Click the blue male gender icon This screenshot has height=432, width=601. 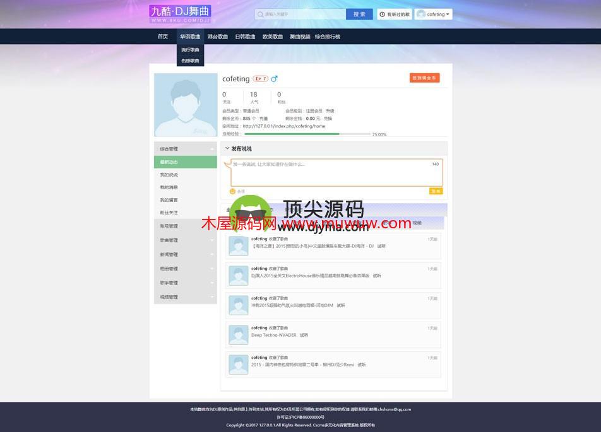[274, 79]
